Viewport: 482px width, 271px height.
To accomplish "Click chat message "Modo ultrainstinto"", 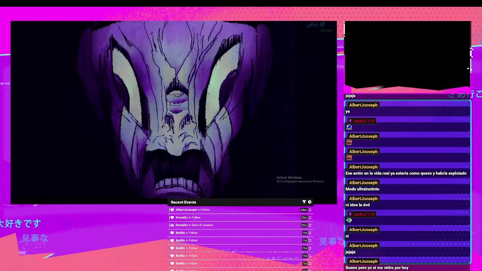I will pyautogui.click(x=362, y=189).
